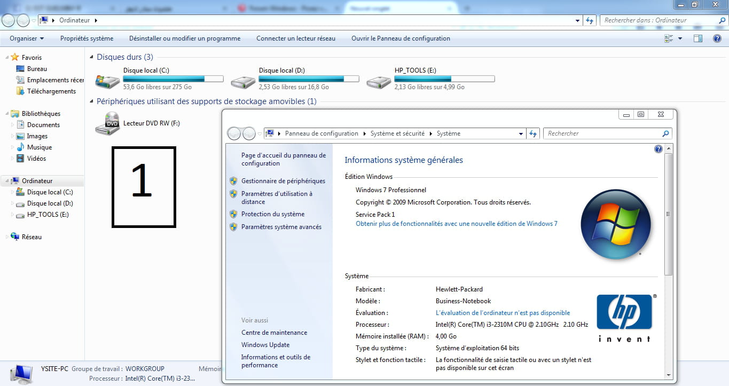Viewport: 729px width, 386px height.
Task: Click Page d'accueil du panneau de configuration
Action: pos(284,159)
